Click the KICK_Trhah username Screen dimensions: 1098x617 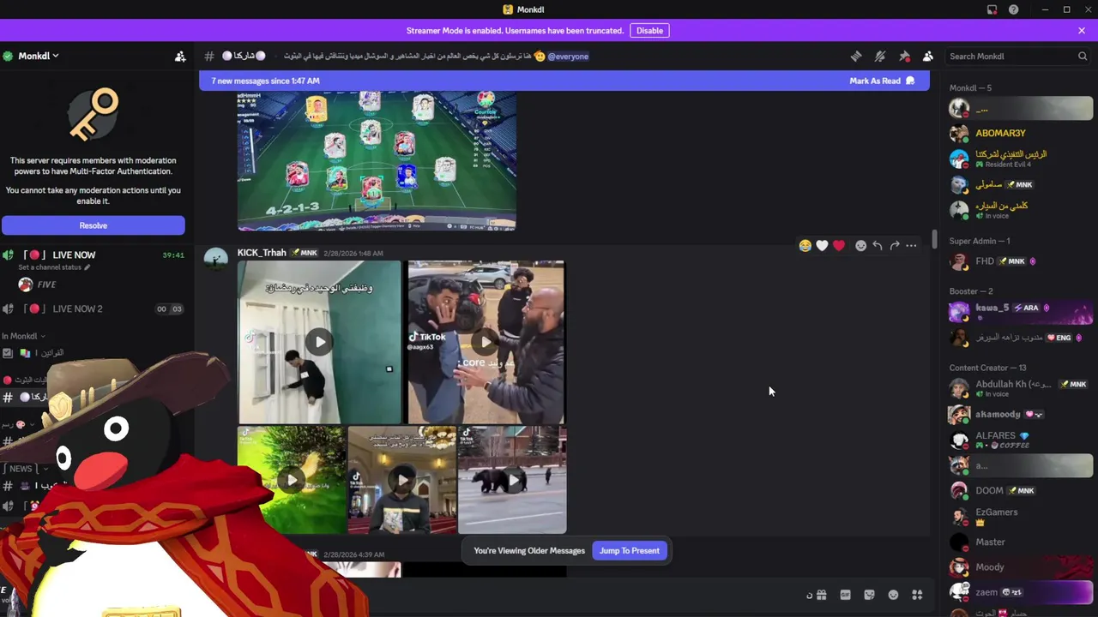[262, 253]
